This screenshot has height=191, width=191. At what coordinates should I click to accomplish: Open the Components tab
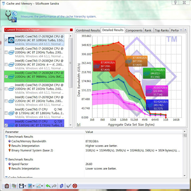pyautogui.click(x=134, y=30)
